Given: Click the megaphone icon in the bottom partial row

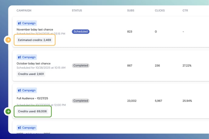Looking at the screenshot, I should pyautogui.click(x=19, y=128).
